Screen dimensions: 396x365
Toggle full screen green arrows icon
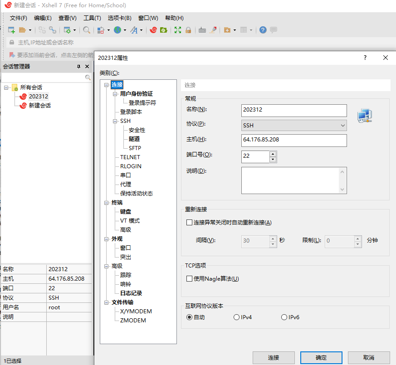coord(178,30)
